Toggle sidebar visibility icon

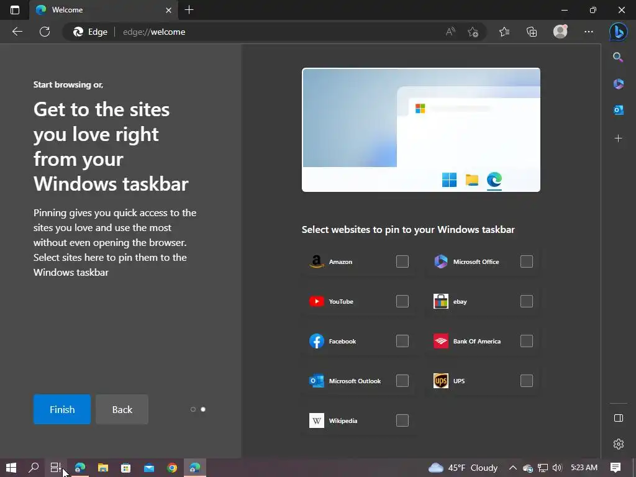tap(618, 418)
